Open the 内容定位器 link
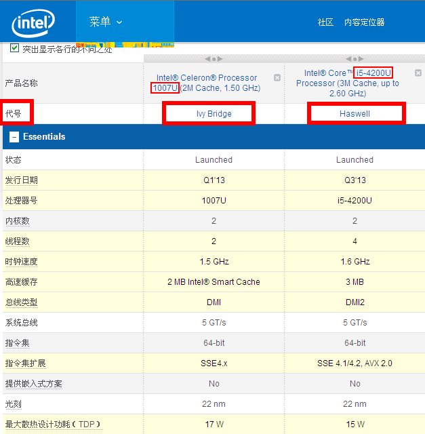The image size is (425, 434). click(x=365, y=22)
